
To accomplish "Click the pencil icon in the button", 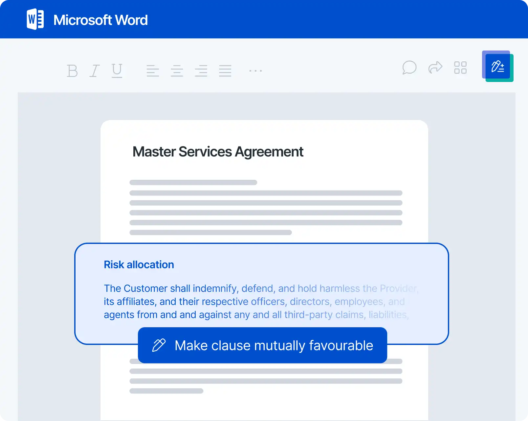I will [x=159, y=345].
